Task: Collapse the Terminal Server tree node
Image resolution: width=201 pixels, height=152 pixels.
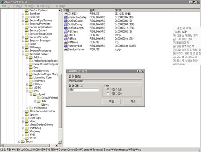Action: click(23, 54)
